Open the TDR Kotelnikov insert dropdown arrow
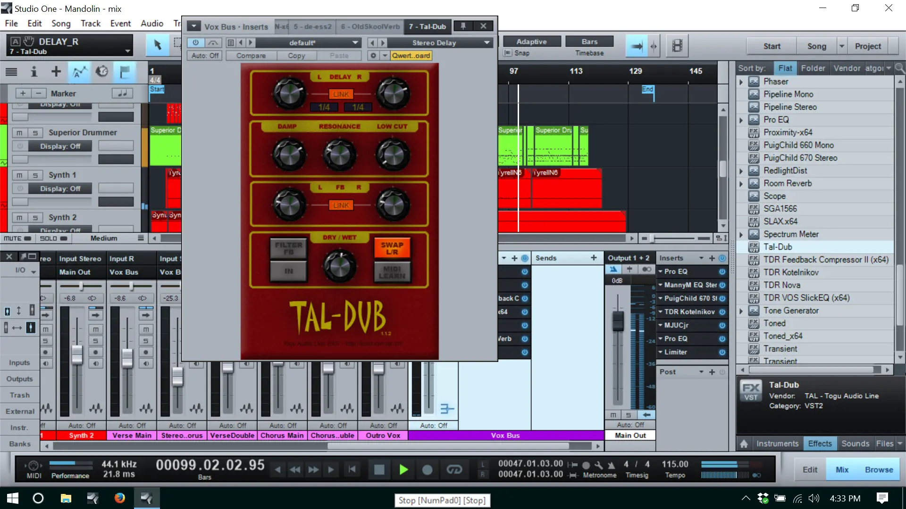The width and height of the screenshot is (906, 509). coord(661,312)
